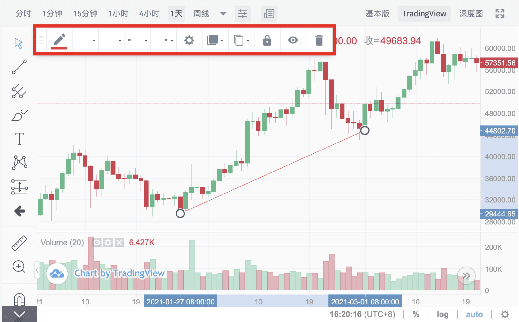Image resolution: width=519 pixels, height=322 pixels.
Task: Select the text annotation tool
Action: coord(19,139)
